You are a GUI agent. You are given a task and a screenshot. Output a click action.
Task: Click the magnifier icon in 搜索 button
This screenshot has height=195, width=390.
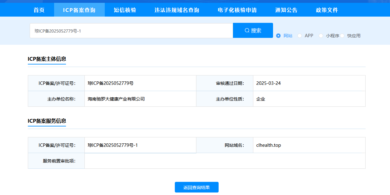[247, 30]
